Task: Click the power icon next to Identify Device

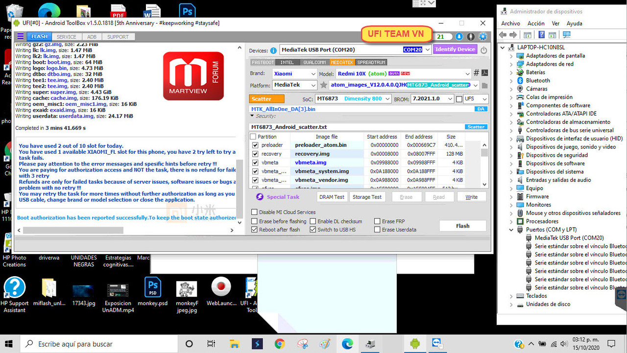Action: pyautogui.click(x=484, y=50)
